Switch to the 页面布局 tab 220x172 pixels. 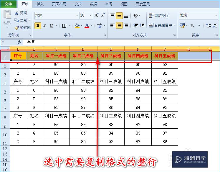(x=59, y=4)
